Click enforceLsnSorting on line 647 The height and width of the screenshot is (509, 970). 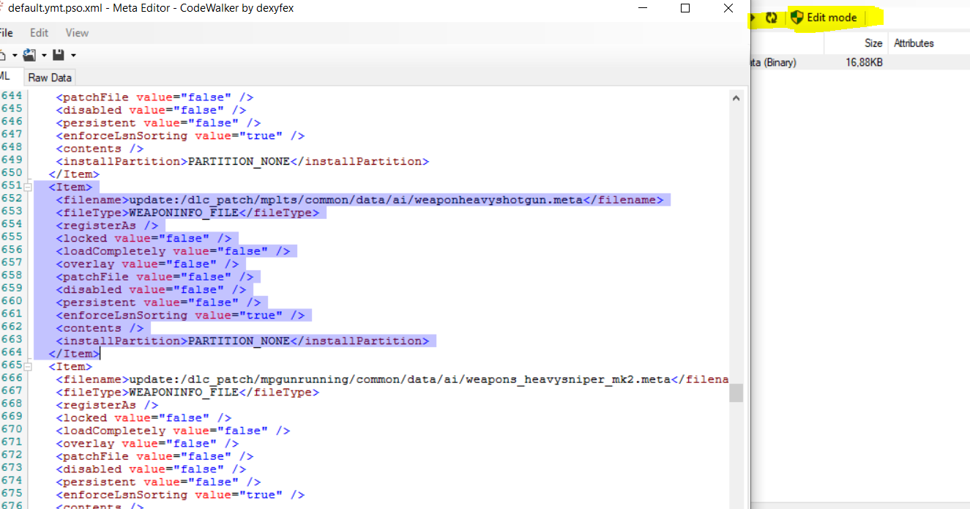180,136
